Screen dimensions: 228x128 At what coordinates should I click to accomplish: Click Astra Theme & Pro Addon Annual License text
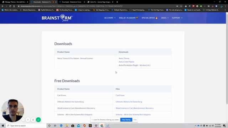[x=75, y=58]
